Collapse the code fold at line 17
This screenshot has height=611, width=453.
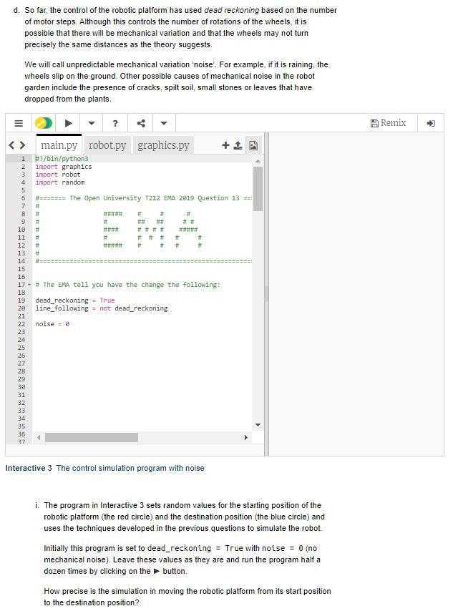point(29,285)
